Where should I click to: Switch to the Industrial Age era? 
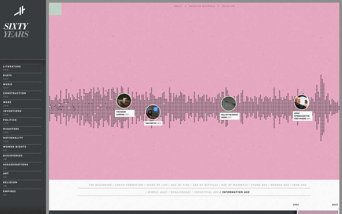point(206,192)
